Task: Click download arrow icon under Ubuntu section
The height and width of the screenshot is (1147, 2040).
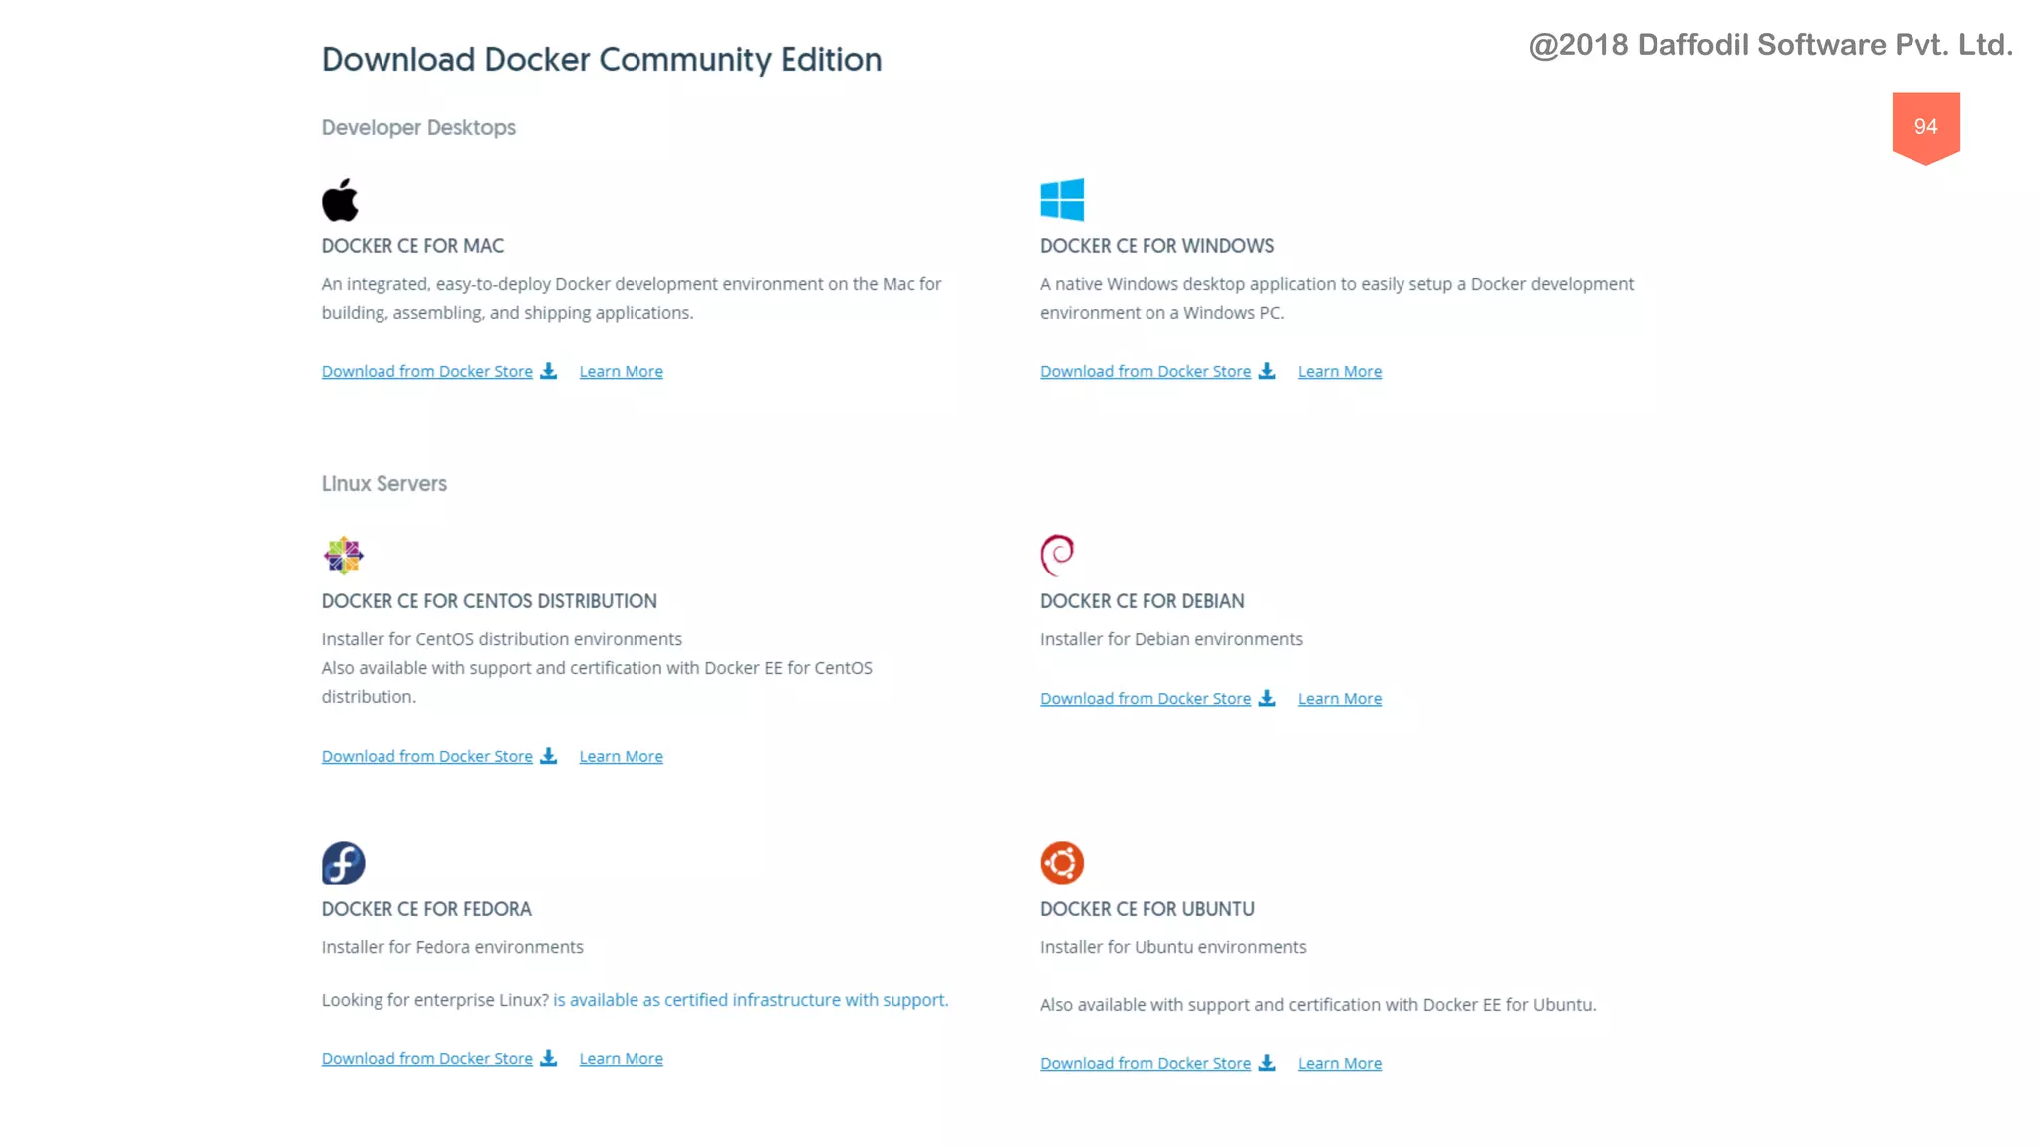Action: 1266,1063
